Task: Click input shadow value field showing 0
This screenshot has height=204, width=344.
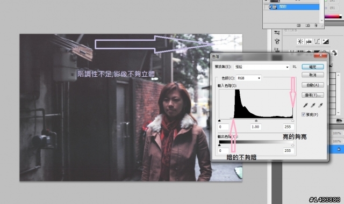Action: coord(224,127)
